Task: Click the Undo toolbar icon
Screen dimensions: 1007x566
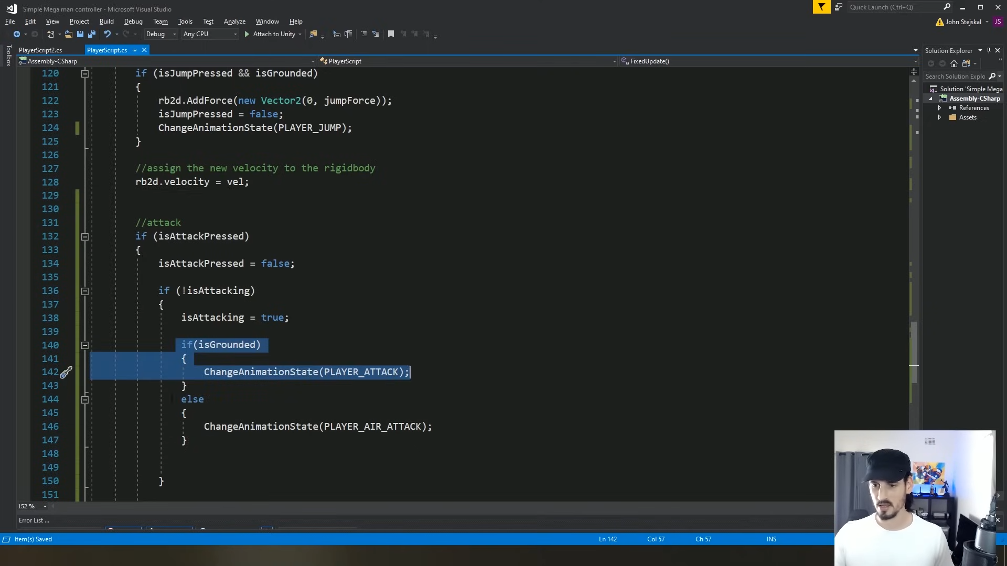Action: tap(108, 34)
